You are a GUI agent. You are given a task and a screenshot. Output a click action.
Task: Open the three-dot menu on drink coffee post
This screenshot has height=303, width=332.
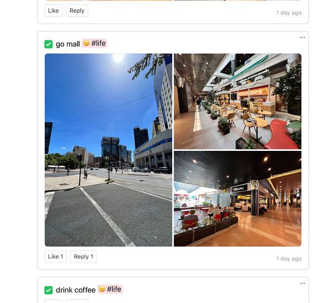[302, 283]
